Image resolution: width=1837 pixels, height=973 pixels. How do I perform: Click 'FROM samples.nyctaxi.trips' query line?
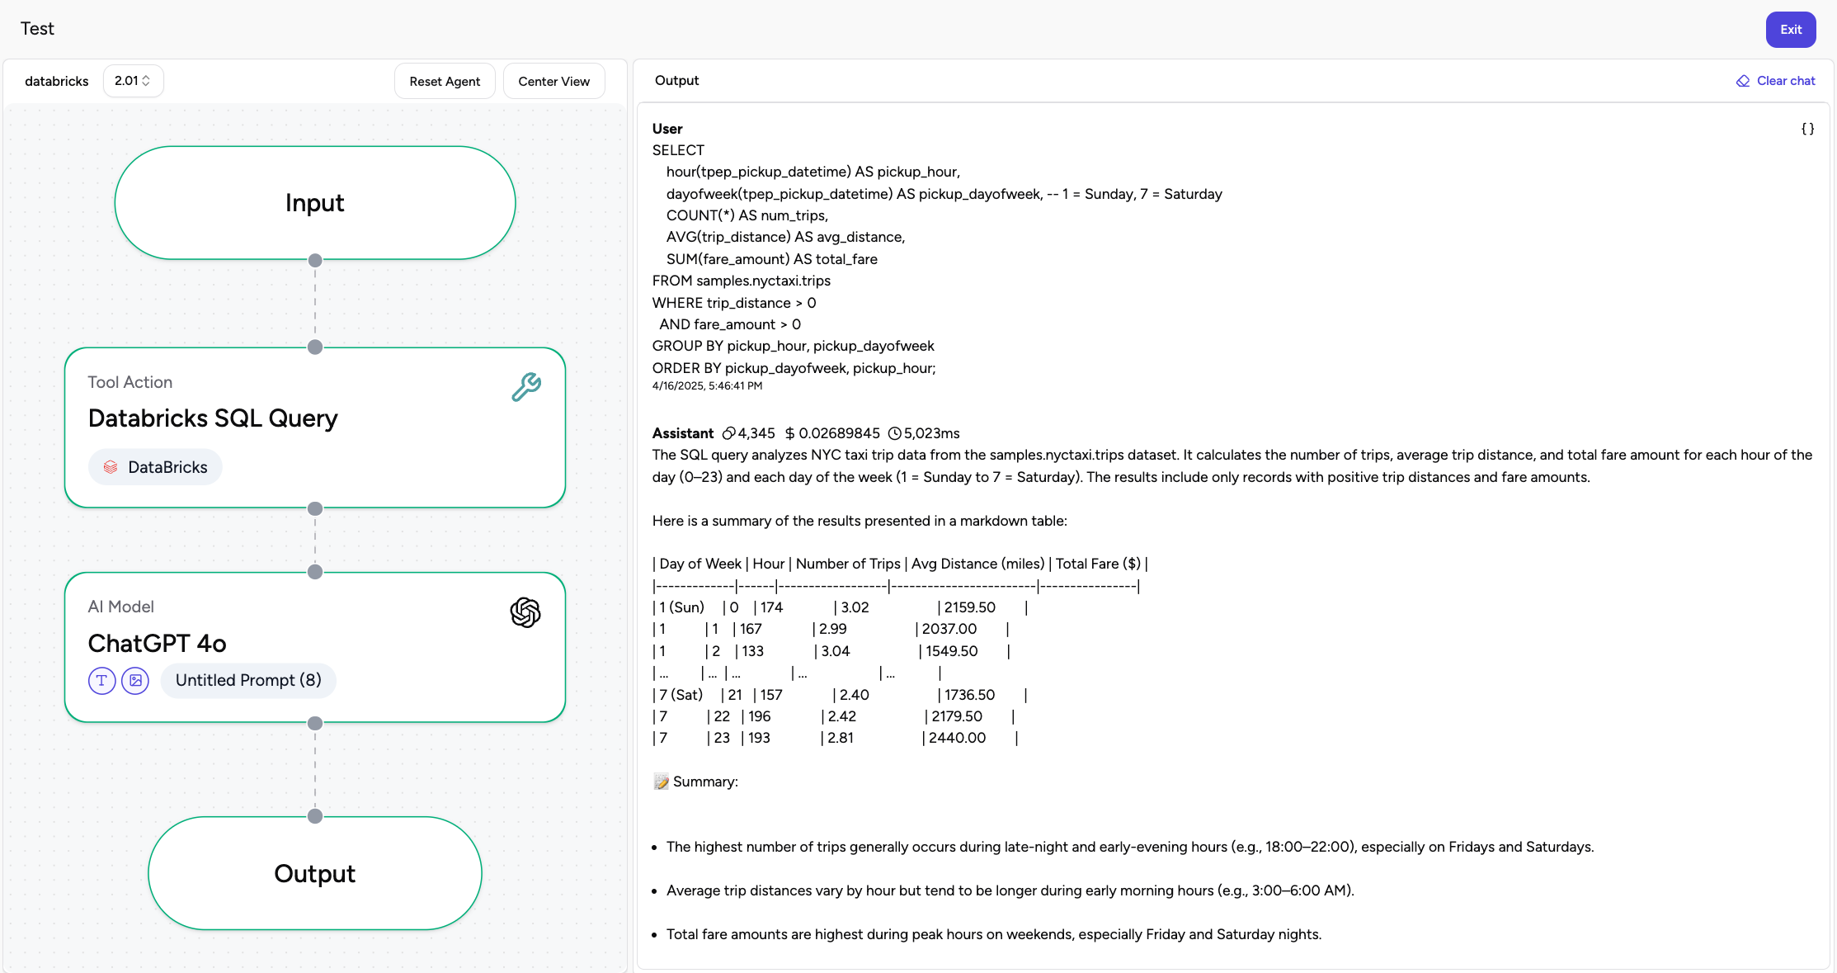click(x=742, y=281)
